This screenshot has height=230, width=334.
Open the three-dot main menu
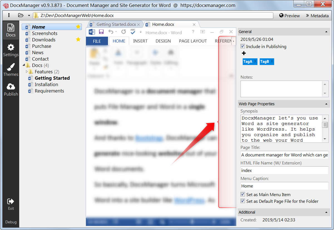9,16
